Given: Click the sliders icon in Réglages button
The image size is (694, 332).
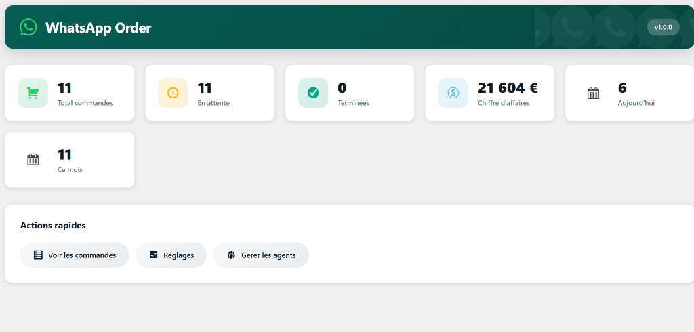Looking at the screenshot, I should 153,255.
